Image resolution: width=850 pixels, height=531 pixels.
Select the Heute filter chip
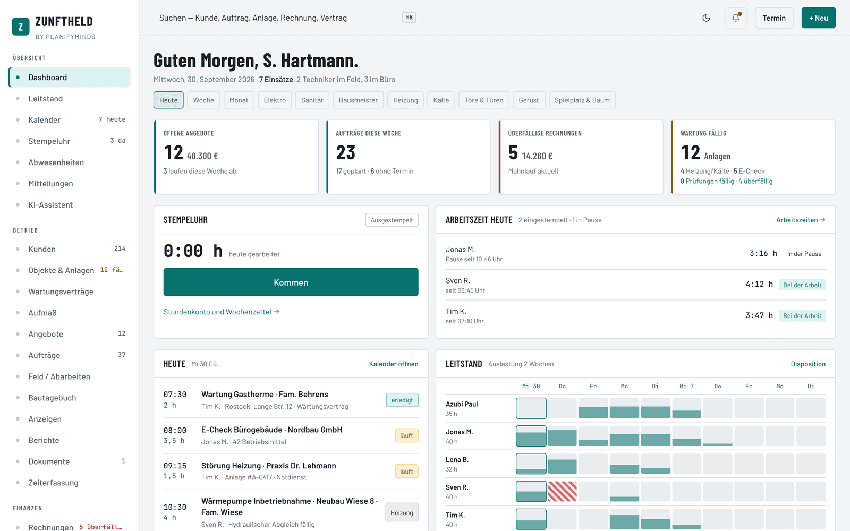click(x=168, y=100)
